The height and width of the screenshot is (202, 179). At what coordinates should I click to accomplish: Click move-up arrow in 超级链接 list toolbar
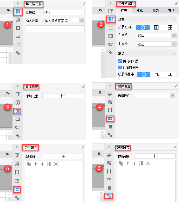click(128, 163)
